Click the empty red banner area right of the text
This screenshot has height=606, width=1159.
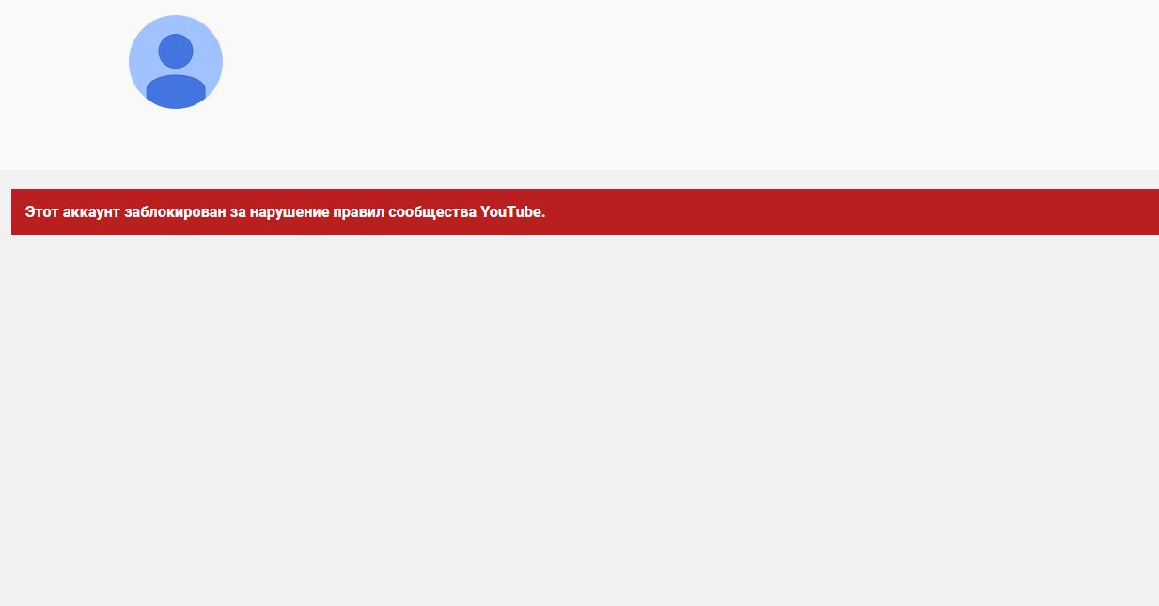pos(846,212)
